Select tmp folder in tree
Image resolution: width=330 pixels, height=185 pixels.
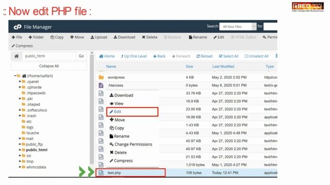pos(30,161)
